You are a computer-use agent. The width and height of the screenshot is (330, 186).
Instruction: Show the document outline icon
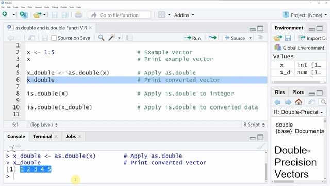(x=260, y=38)
